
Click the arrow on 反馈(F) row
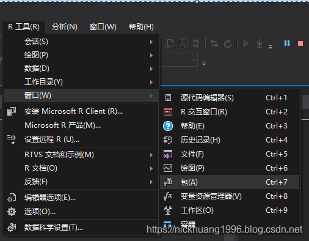click(151, 182)
